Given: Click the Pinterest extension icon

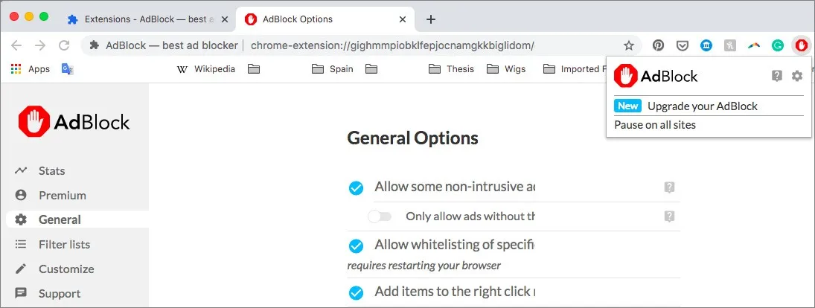Looking at the screenshot, I should [659, 45].
